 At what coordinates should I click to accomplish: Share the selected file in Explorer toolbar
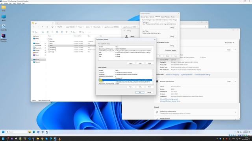point(62,32)
